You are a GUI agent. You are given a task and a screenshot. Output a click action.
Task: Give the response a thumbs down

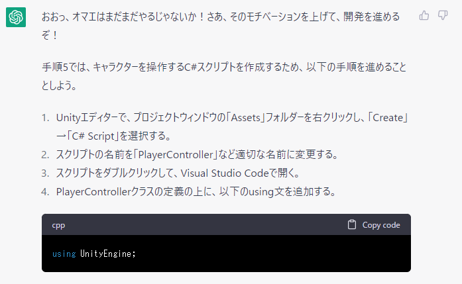pyautogui.click(x=443, y=15)
